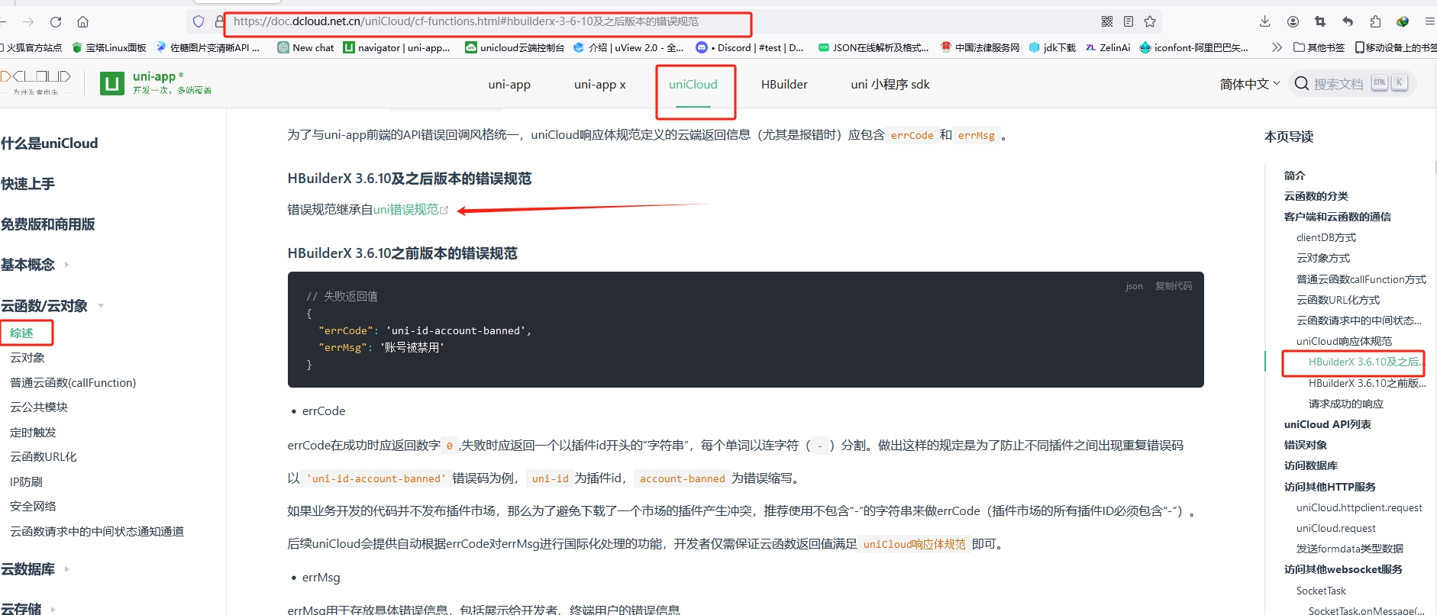Select 综述 in the sidebar
The width and height of the screenshot is (1437, 615).
(21, 333)
